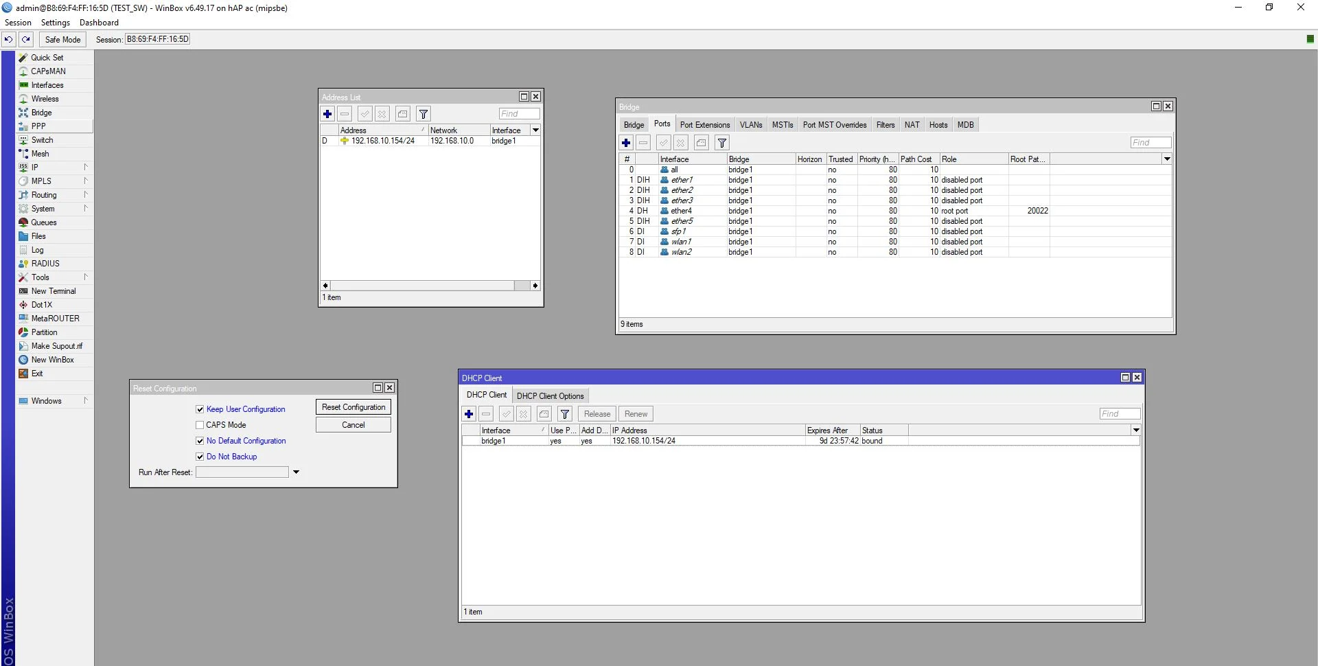Click the redo arrow in the main toolbar

[x=25, y=40]
